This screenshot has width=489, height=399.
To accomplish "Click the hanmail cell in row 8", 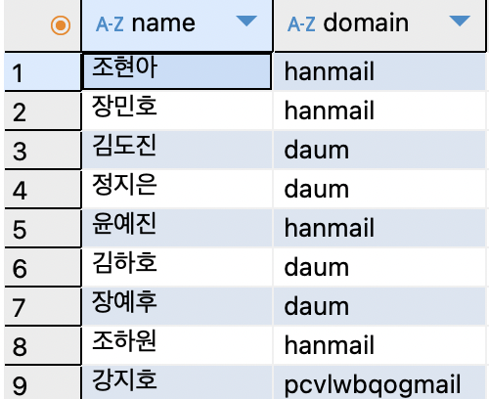I will click(379, 345).
